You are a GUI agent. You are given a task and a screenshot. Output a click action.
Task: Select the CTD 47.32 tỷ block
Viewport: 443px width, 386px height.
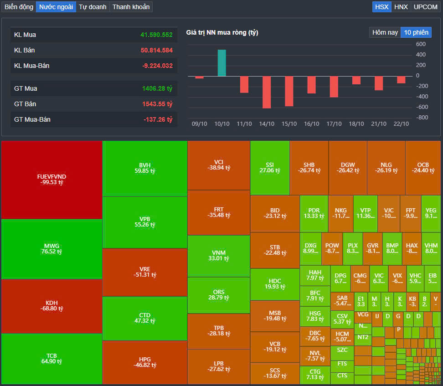pyautogui.click(x=144, y=318)
